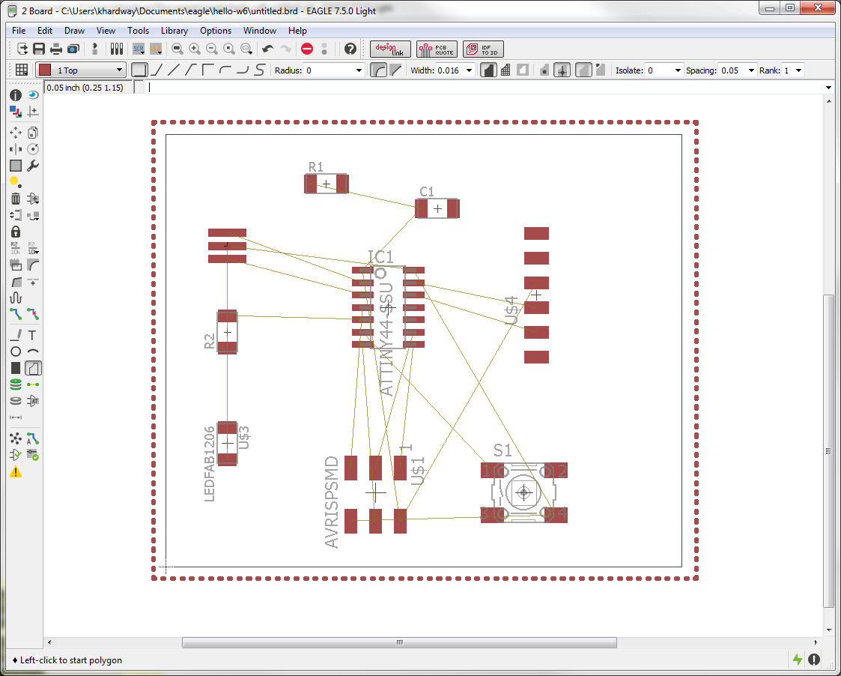Select the Route tool
Screen dimensions: 841x676
coord(16,314)
